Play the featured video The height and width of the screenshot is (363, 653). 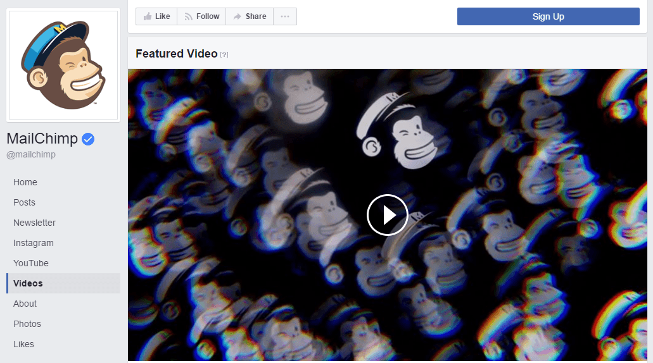(x=387, y=215)
